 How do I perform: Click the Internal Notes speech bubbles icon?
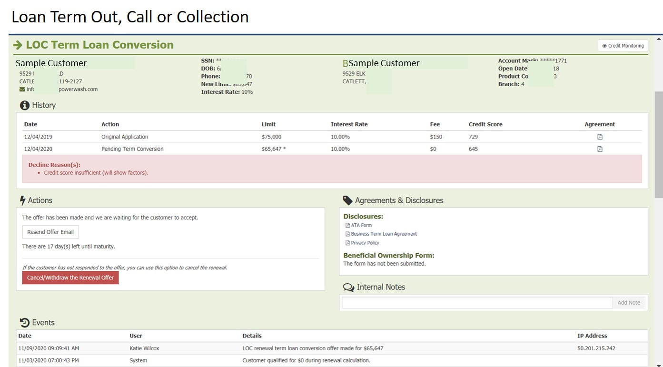(x=348, y=288)
